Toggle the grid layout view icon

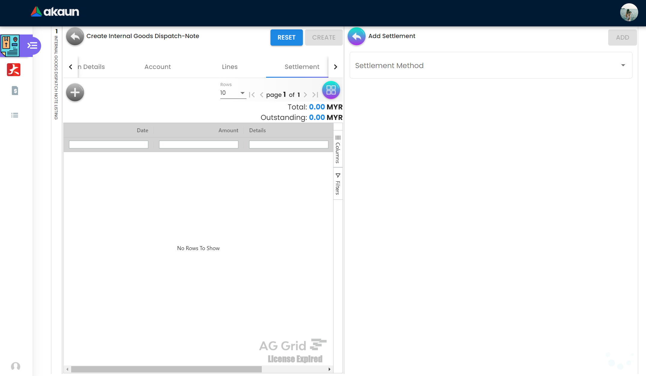331,90
